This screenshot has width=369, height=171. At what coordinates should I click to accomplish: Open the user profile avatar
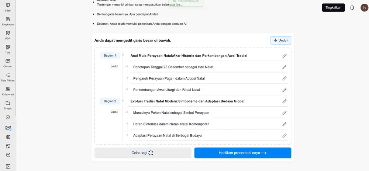pos(364,8)
